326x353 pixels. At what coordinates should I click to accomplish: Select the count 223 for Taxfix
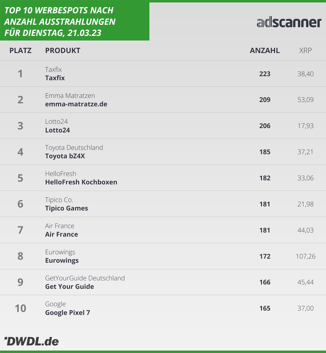pyautogui.click(x=265, y=74)
